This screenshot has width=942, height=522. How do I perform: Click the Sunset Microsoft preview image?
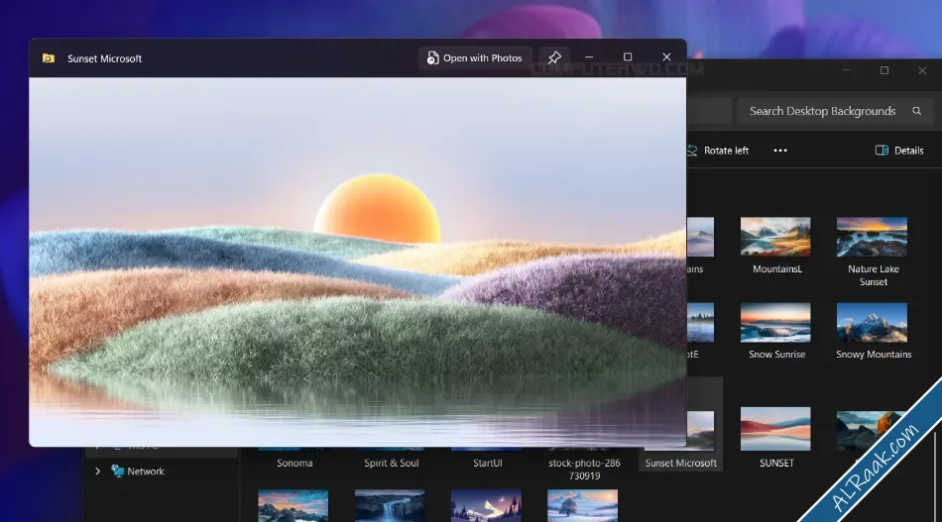(357, 261)
